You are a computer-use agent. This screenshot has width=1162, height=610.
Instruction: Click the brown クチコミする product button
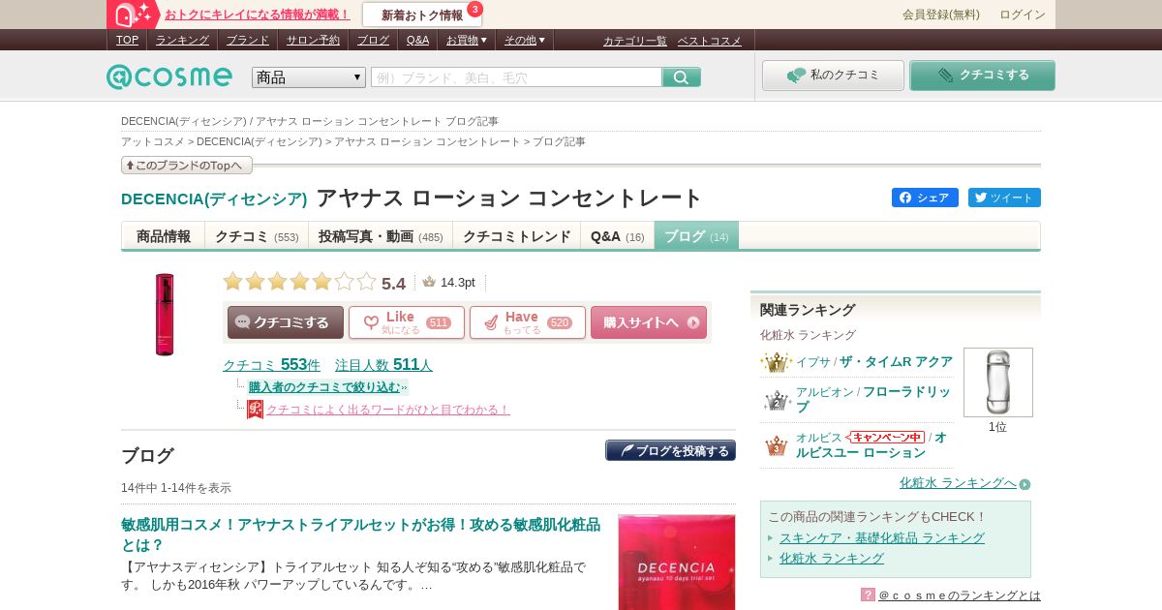(x=286, y=322)
